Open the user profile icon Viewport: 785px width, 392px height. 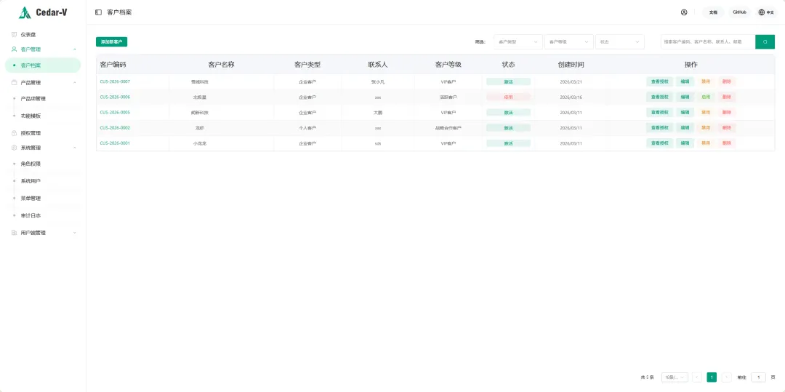(x=684, y=12)
